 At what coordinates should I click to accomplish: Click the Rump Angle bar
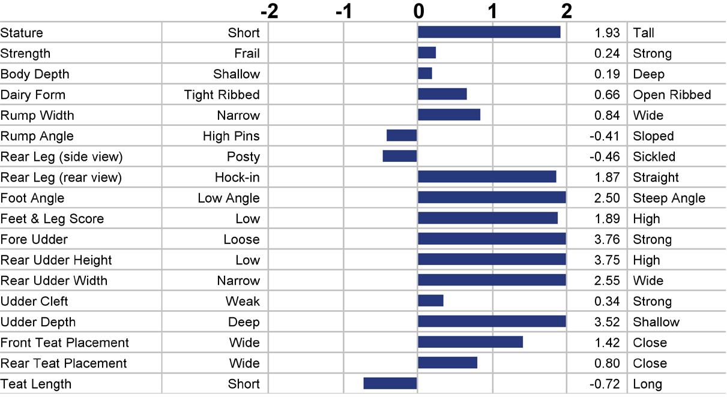click(402, 136)
